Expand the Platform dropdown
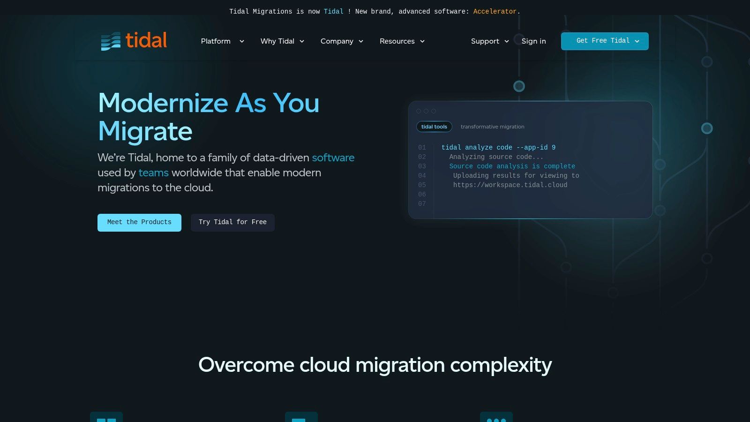The image size is (750, 422). pyautogui.click(x=222, y=41)
